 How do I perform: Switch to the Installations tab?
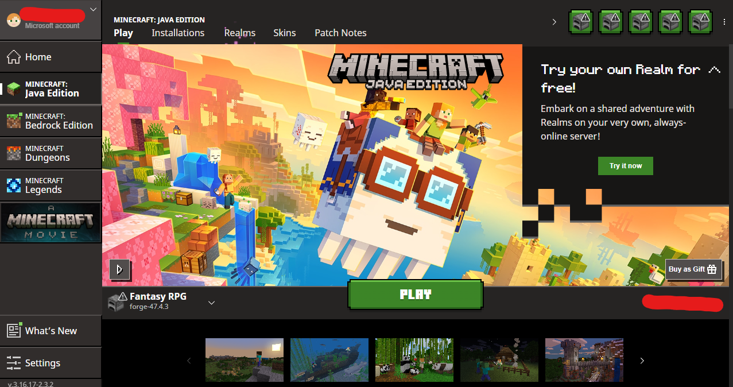(178, 33)
